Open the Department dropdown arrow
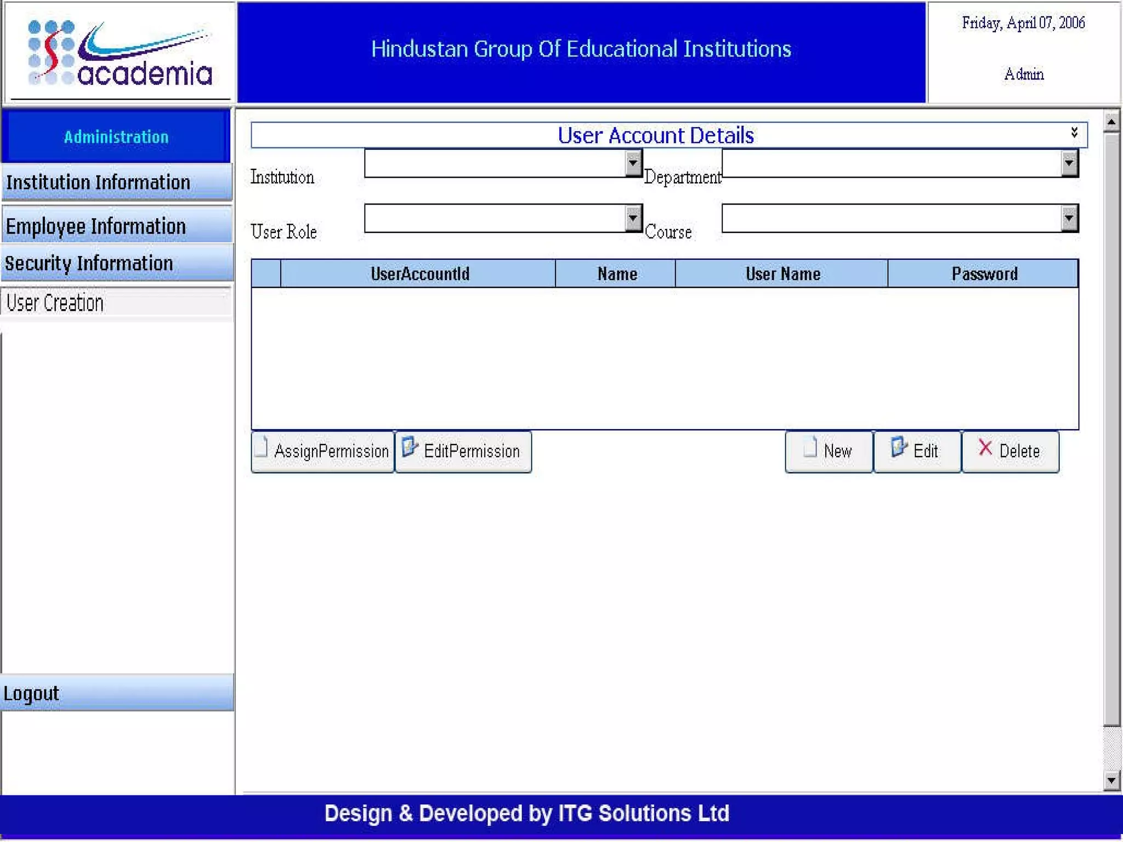 (1069, 163)
